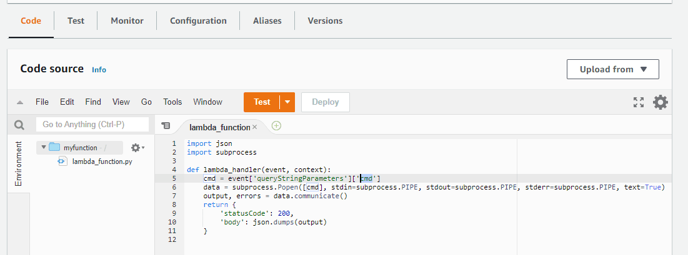Viewport: 688px width, 255px height.
Task: Click the orange Test button
Action: coord(262,102)
